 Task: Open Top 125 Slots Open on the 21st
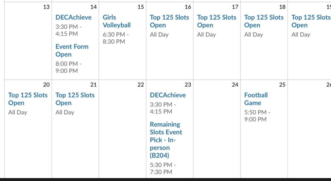[75, 99]
